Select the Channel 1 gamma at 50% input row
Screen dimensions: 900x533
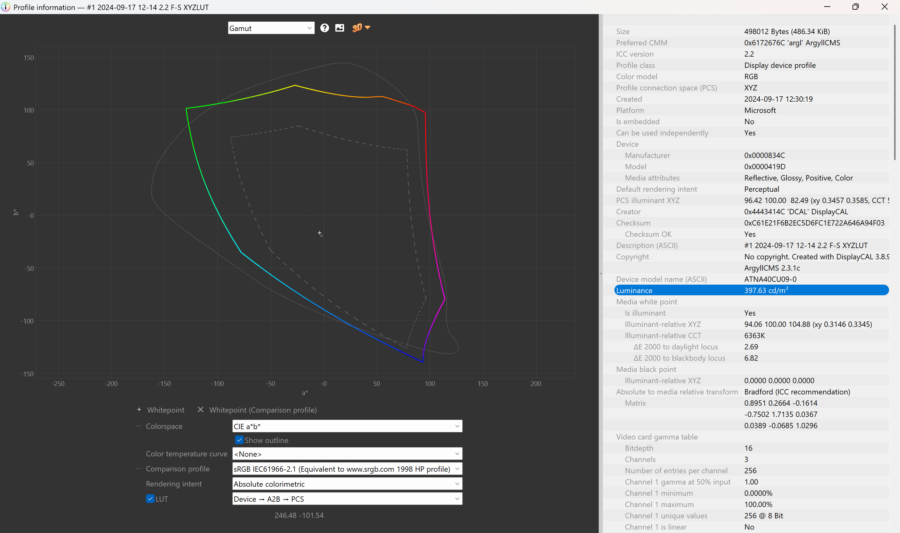(752, 482)
